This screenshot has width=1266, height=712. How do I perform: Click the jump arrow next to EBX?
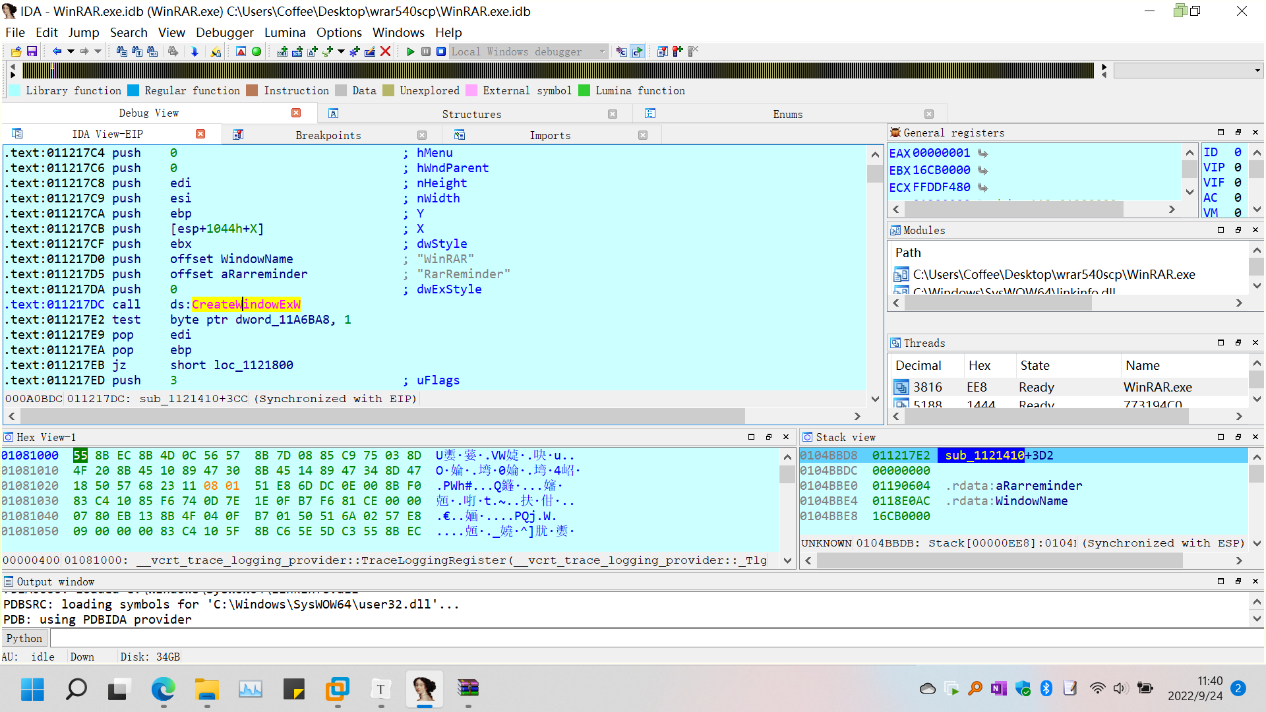[982, 170]
